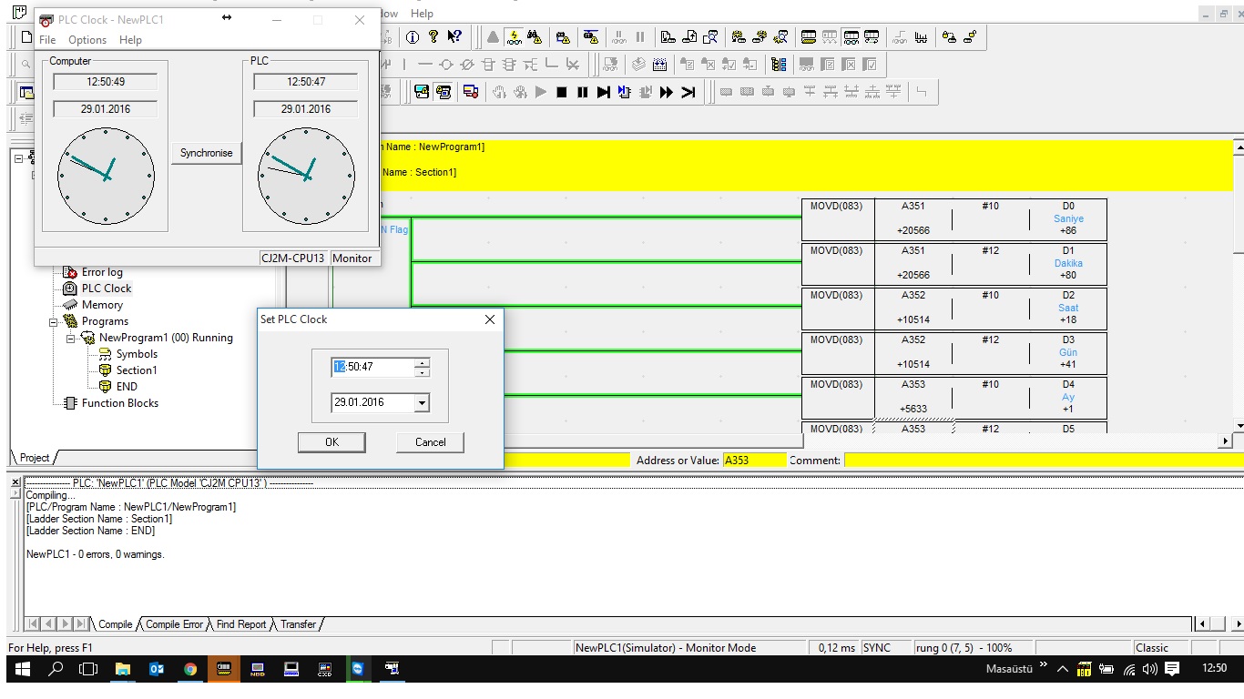The width and height of the screenshot is (1244, 699).
Task: Open File menu in PLC Clock window
Action: 47,40
